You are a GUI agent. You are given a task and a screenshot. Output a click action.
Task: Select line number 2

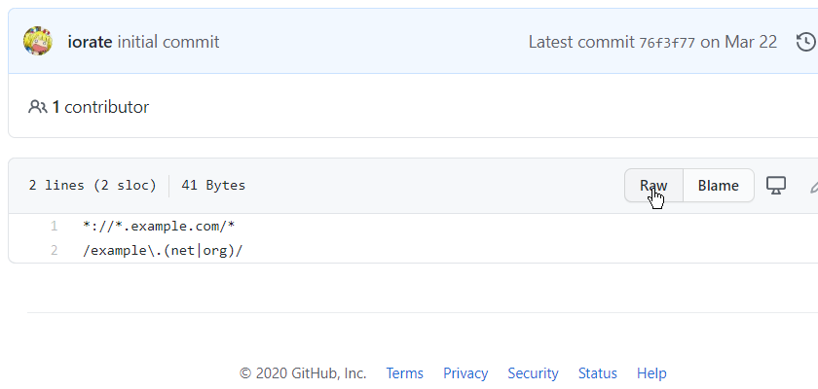[55, 251]
